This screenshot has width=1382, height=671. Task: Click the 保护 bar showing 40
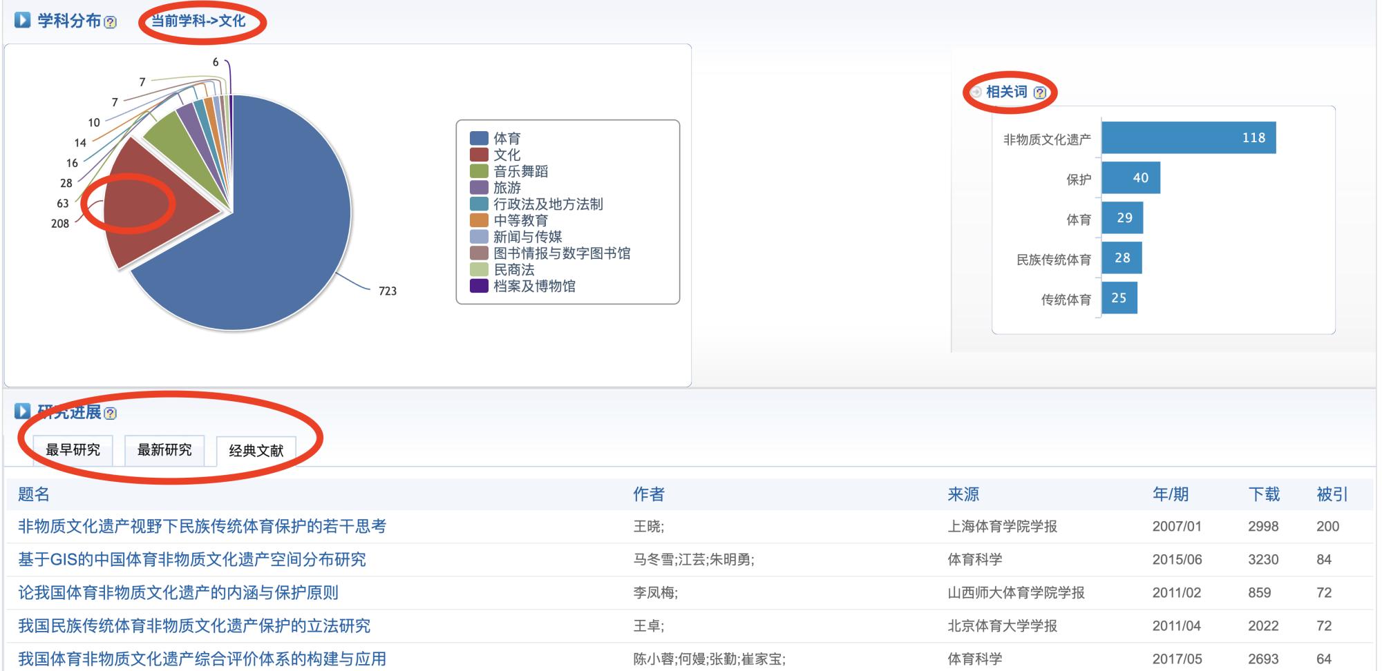click(x=1130, y=178)
